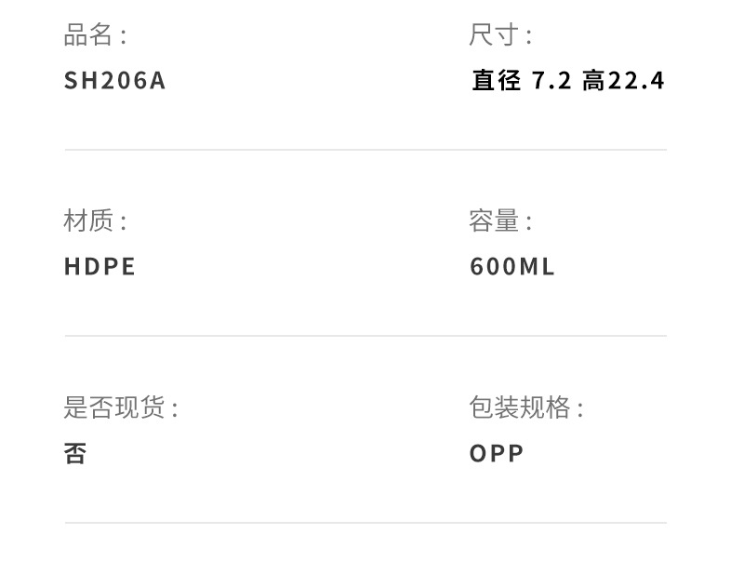
Task: Click the 是否现货 field label
Action: (x=115, y=407)
